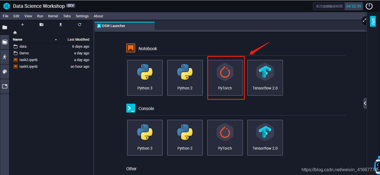Click the Notebook section heading text
The width and height of the screenshot is (380, 175).
click(x=148, y=48)
